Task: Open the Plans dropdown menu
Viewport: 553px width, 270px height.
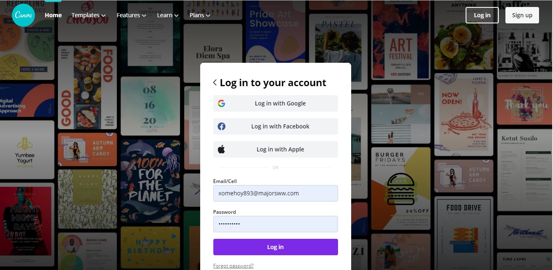Action: [200, 15]
